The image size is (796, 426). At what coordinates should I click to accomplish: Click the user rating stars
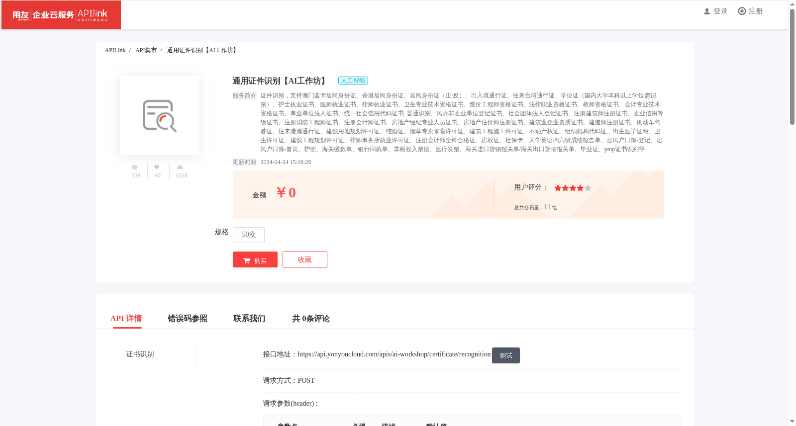(x=573, y=188)
